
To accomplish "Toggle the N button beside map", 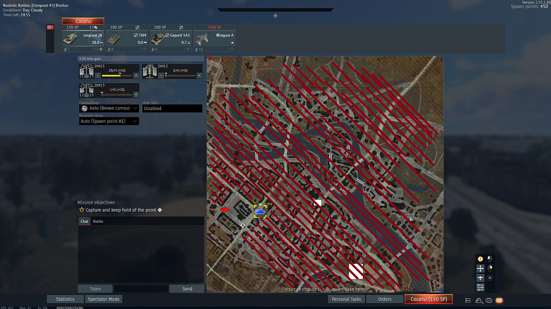I will (x=490, y=278).
